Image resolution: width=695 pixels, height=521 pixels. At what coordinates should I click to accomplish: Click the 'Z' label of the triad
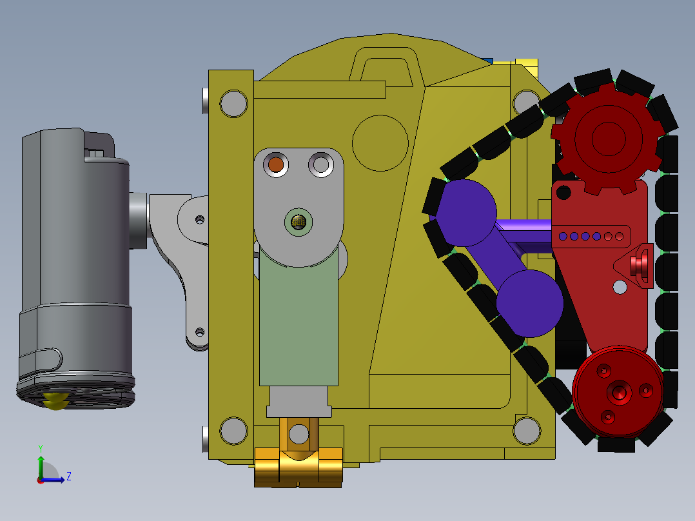point(69,477)
